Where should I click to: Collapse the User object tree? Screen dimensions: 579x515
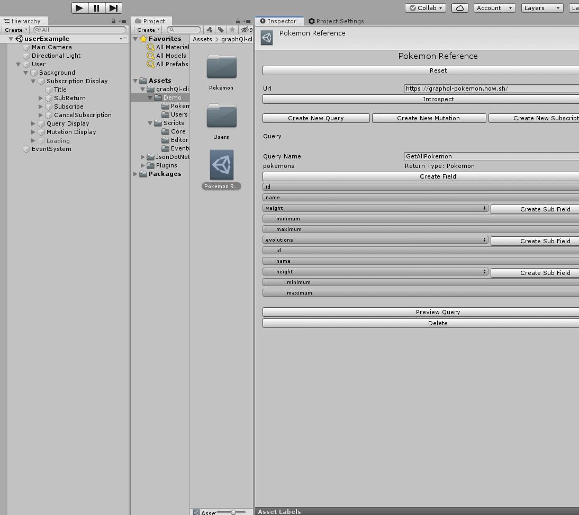pyautogui.click(x=18, y=64)
